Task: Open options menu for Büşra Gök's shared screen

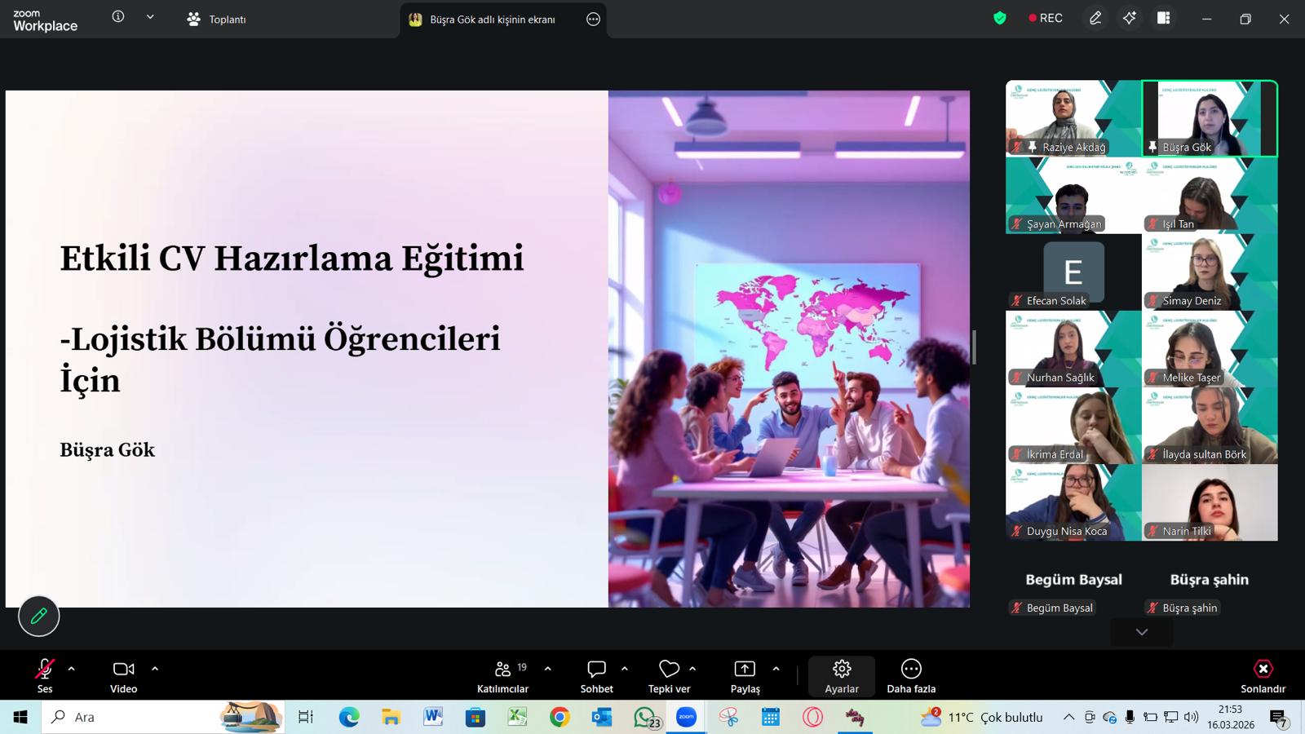Action: (593, 20)
